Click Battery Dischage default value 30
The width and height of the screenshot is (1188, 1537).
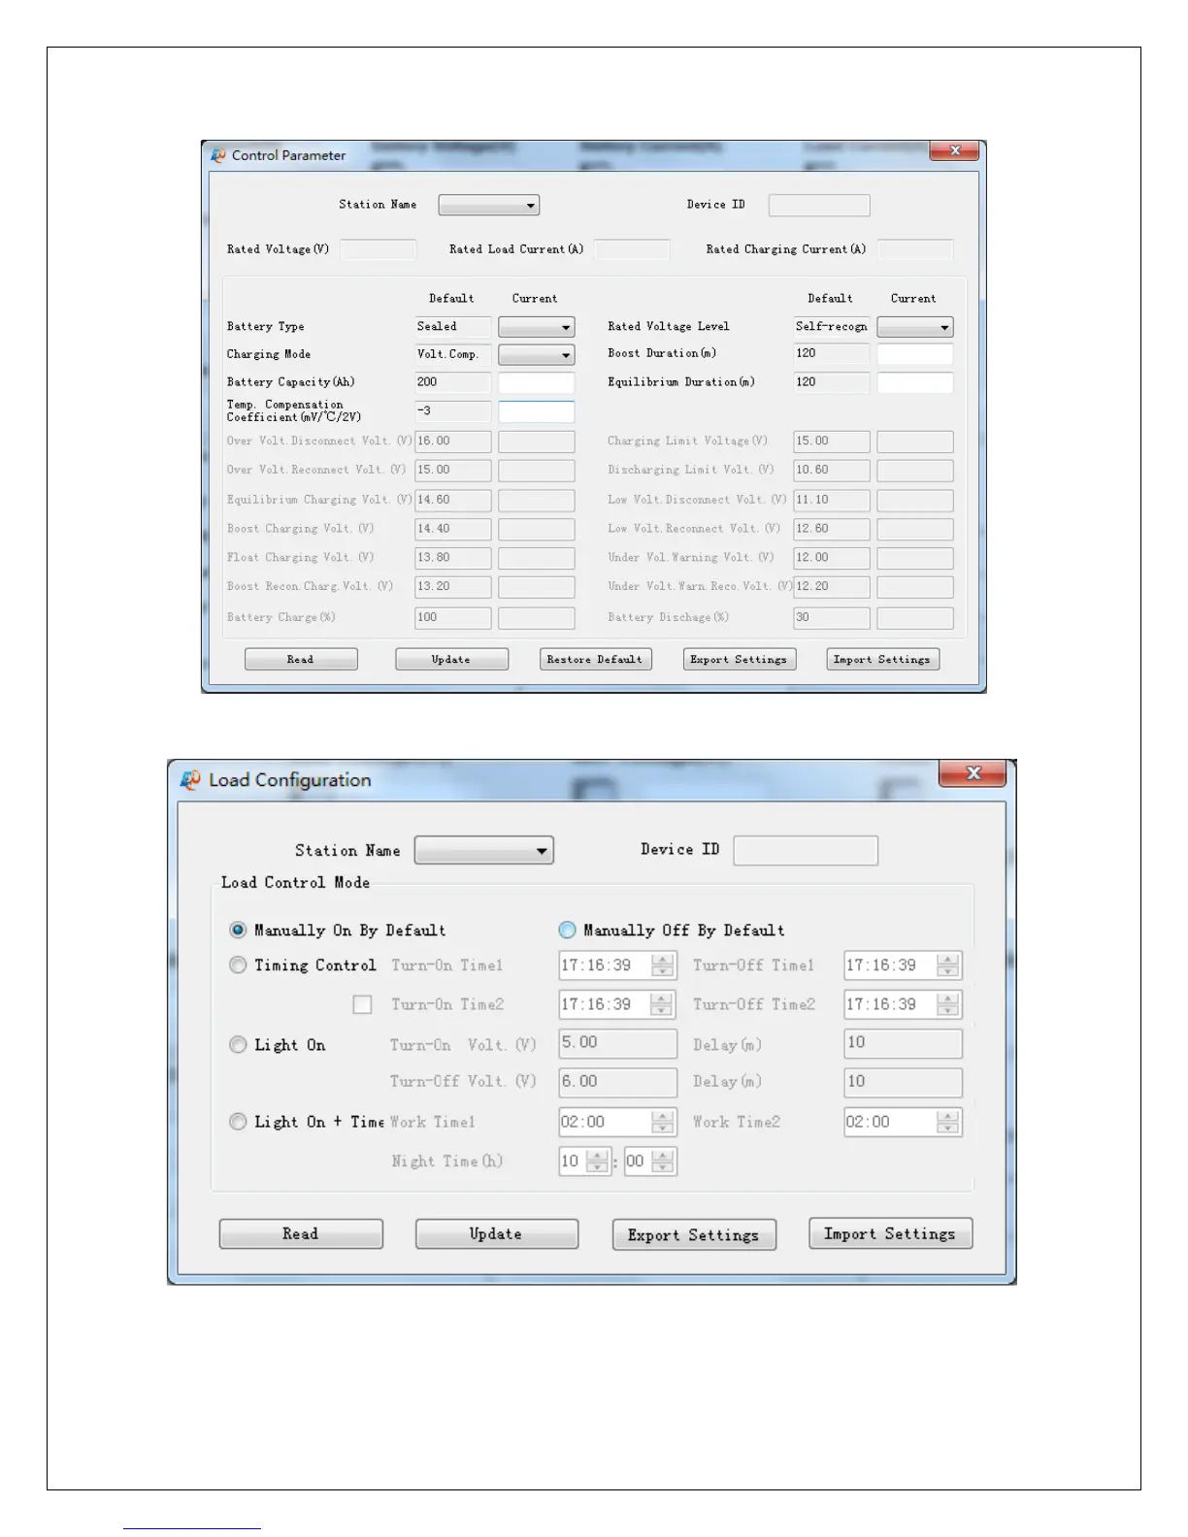[832, 618]
